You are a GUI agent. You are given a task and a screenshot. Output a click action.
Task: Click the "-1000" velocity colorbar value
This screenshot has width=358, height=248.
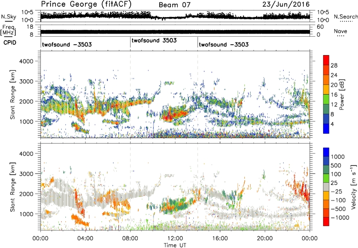pyautogui.click(x=340, y=218)
